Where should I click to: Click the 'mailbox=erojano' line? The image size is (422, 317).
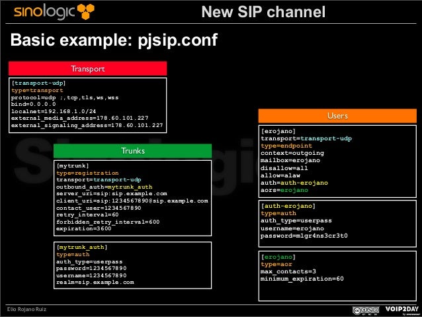tap(290, 160)
